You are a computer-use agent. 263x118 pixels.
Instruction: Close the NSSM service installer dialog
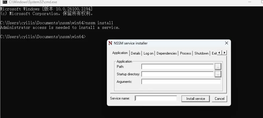tap(227, 43)
